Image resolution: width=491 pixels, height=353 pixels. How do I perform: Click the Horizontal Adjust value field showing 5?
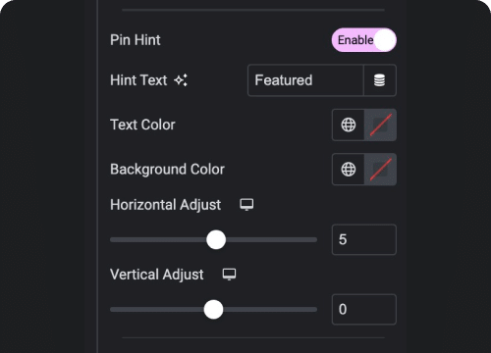coord(364,239)
